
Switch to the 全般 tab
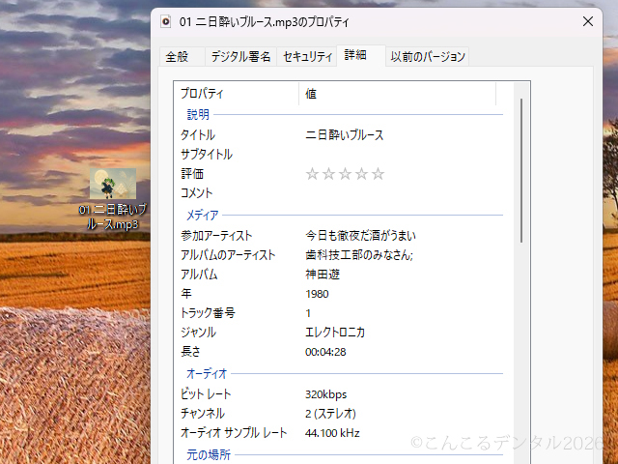coord(177,57)
